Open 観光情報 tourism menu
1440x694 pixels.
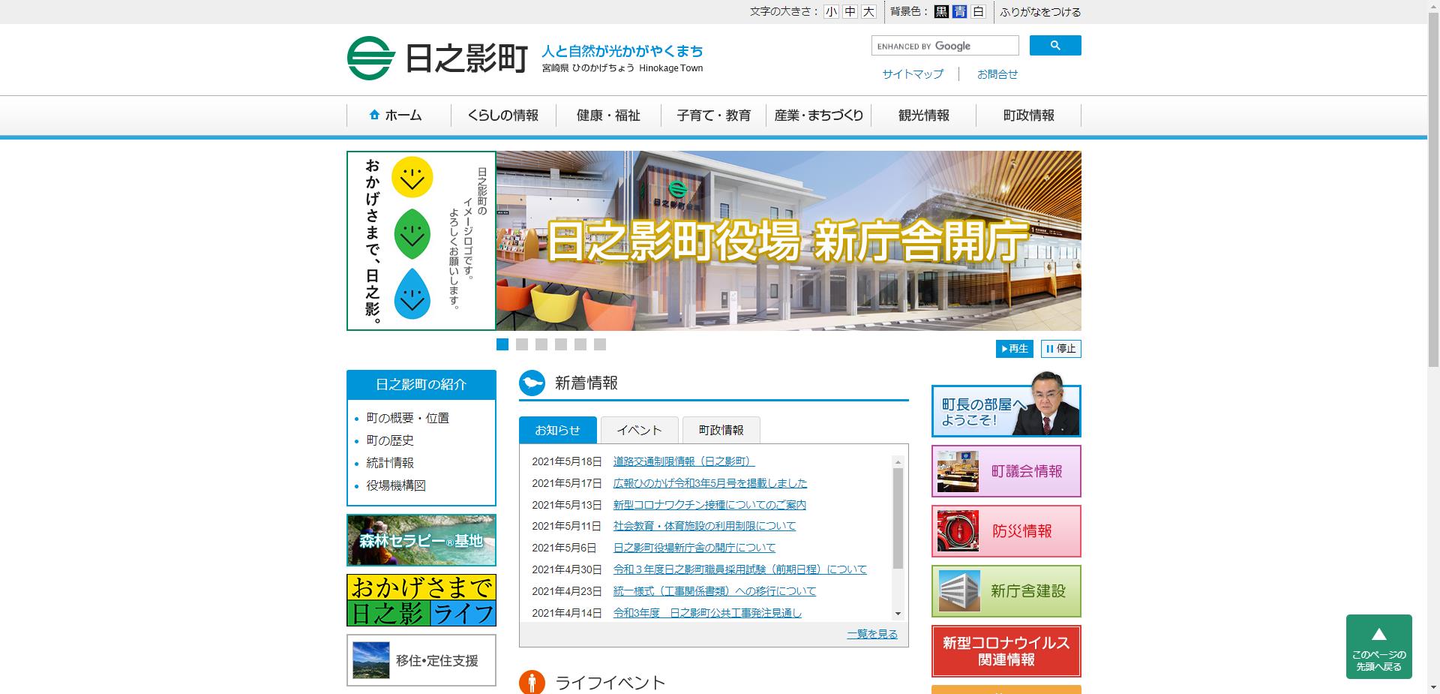(x=922, y=116)
